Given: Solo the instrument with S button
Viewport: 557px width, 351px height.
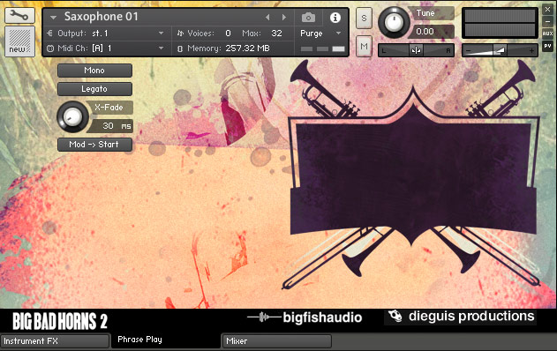Looking at the screenshot, I should pos(364,19).
